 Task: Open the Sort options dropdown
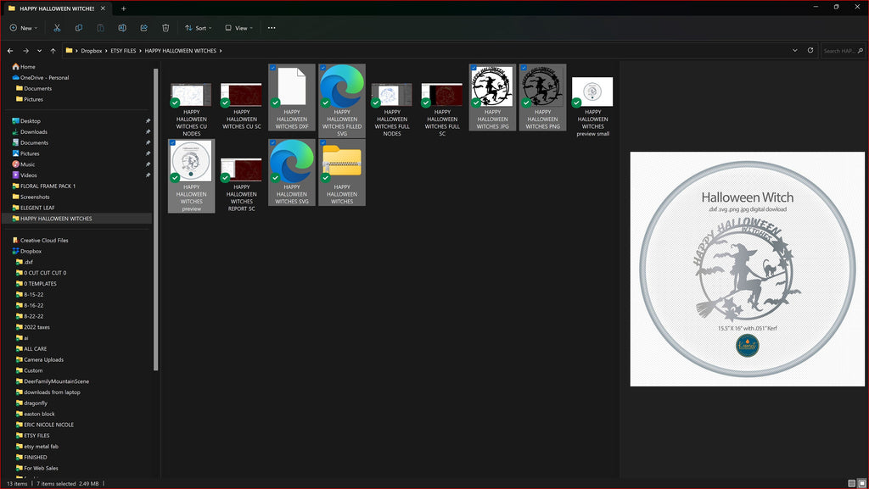click(x=199, y=28)
